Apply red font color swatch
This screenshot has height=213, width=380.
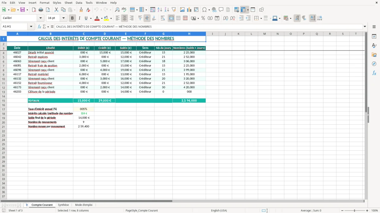click(97, 18)
